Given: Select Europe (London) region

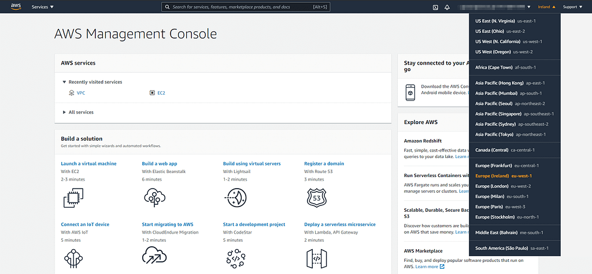Looking at the screenshot, I should 515,186.
